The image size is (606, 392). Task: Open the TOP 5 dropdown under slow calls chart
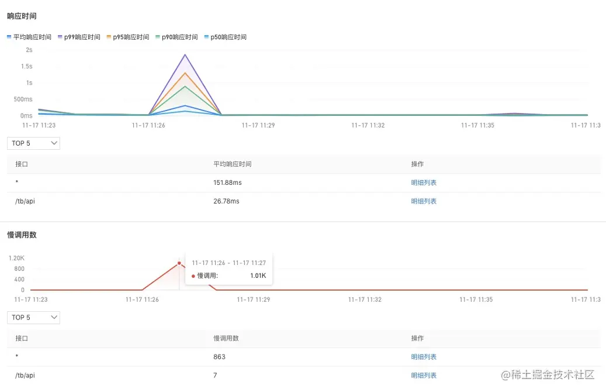34,317
